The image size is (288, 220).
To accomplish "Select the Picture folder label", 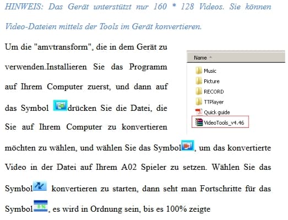I will coord(211,81).
